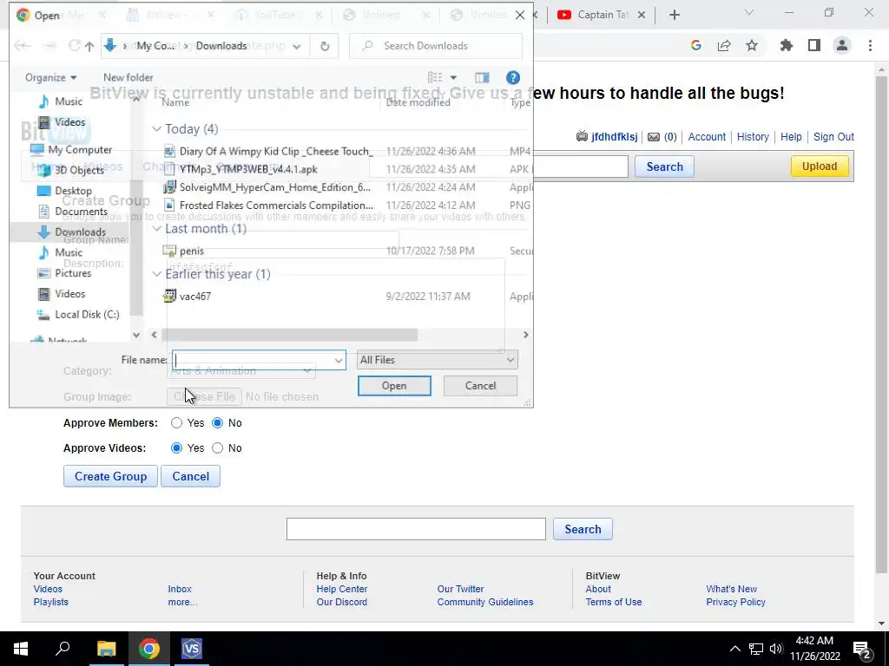Viewport: 889px width, 666px height.
Task: Select the YTMp3_YTMP3WEB_v4.4.1.apk file
Action: point(248,169)
